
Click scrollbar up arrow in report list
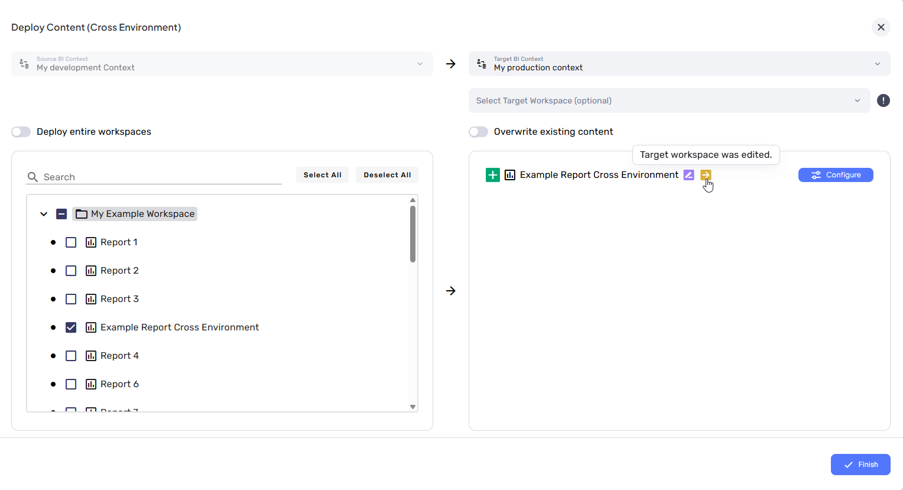click(x=412, y=200)
